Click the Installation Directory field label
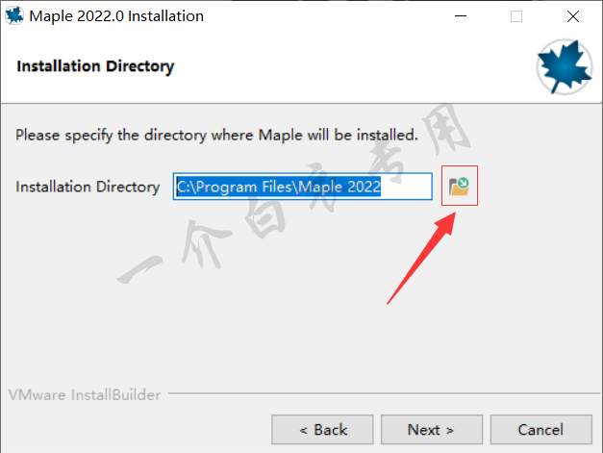The image size is (603, 453). click(88, 187)
